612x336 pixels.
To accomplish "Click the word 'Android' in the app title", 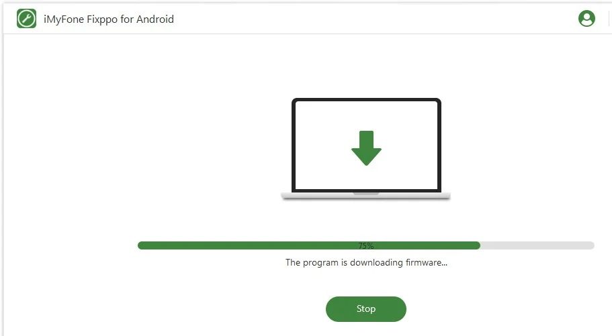I will tap(155, 19).
